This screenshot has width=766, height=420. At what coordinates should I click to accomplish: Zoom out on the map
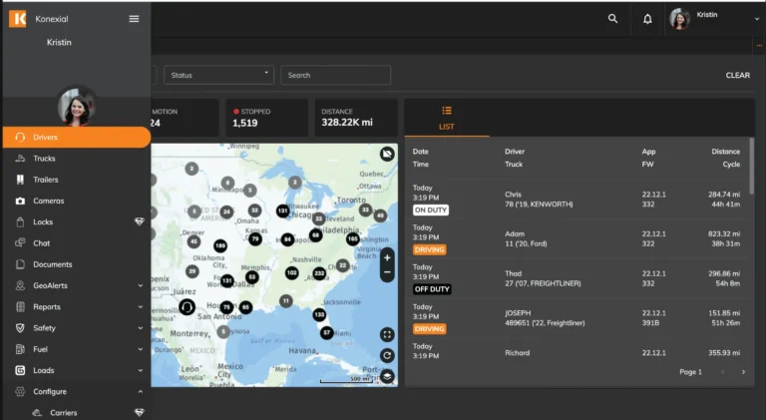(x=387, y=272)
